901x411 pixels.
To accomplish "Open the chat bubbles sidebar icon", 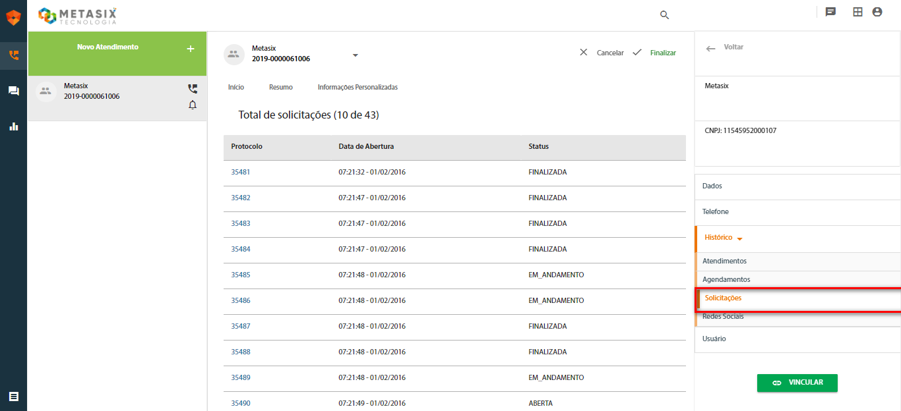I will [14, 91].
